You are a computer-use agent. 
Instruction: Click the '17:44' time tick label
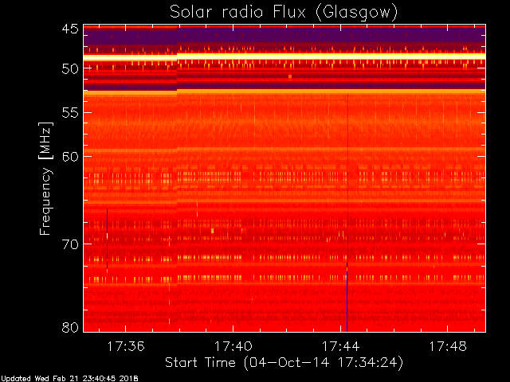pyautogui.click(x=340, y=347)
